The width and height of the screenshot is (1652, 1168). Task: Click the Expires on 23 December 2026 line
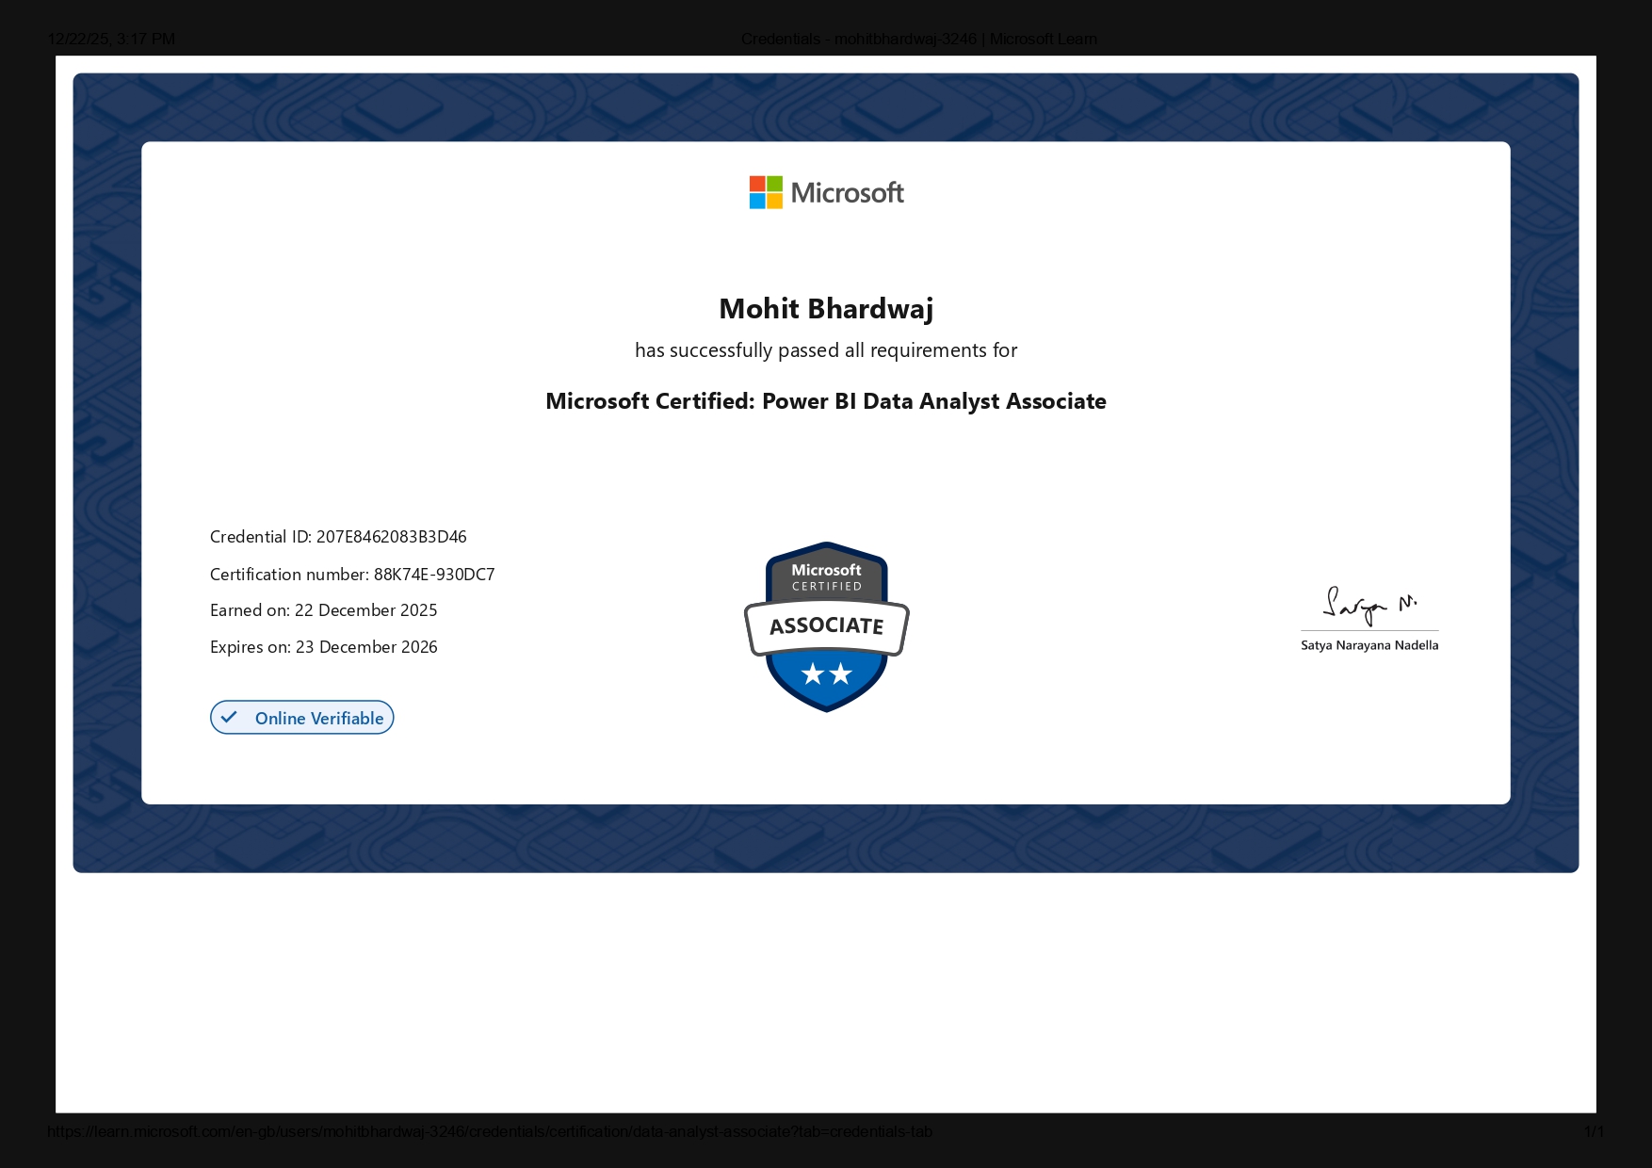pos(323,647)
